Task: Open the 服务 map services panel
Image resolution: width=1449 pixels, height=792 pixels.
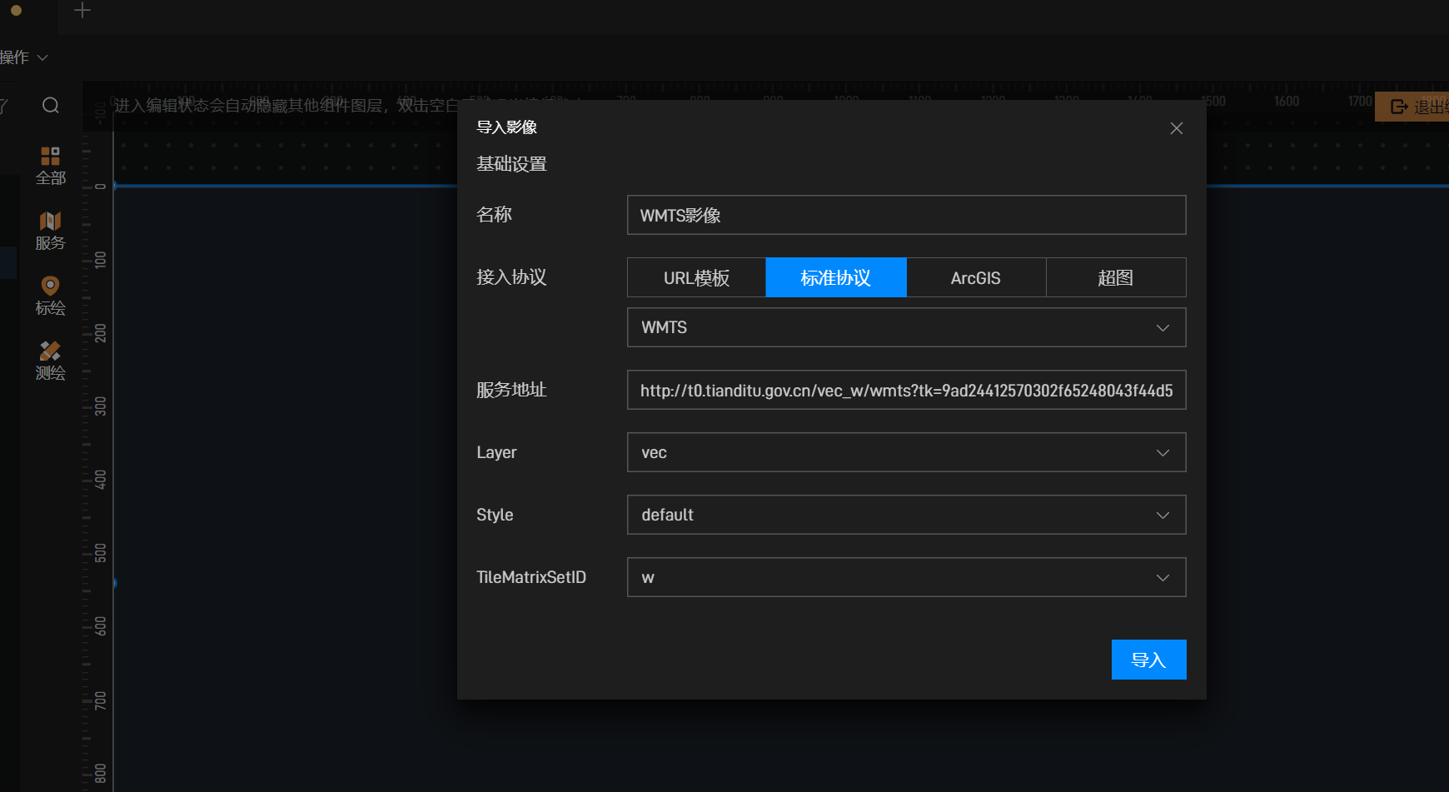Action: coord(50,231)
